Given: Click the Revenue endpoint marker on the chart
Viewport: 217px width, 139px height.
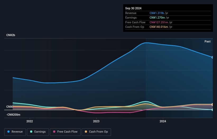Looking at the screenshot, I should [213, 57].
